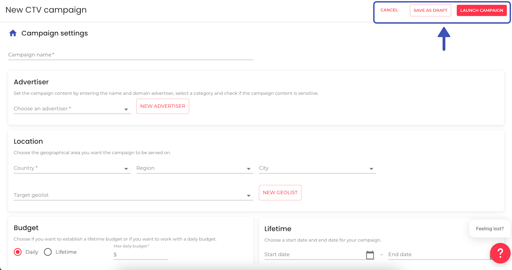This screenshot has width=512, height=270.
Task: Click the home icon beside Campaign settings
Action: click(13, 33)
